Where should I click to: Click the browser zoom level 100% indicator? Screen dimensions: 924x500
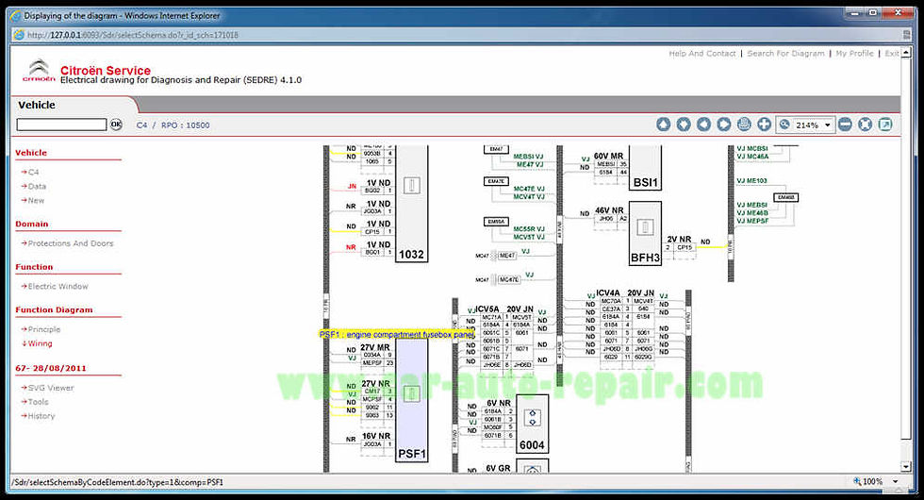pos(868,482)
